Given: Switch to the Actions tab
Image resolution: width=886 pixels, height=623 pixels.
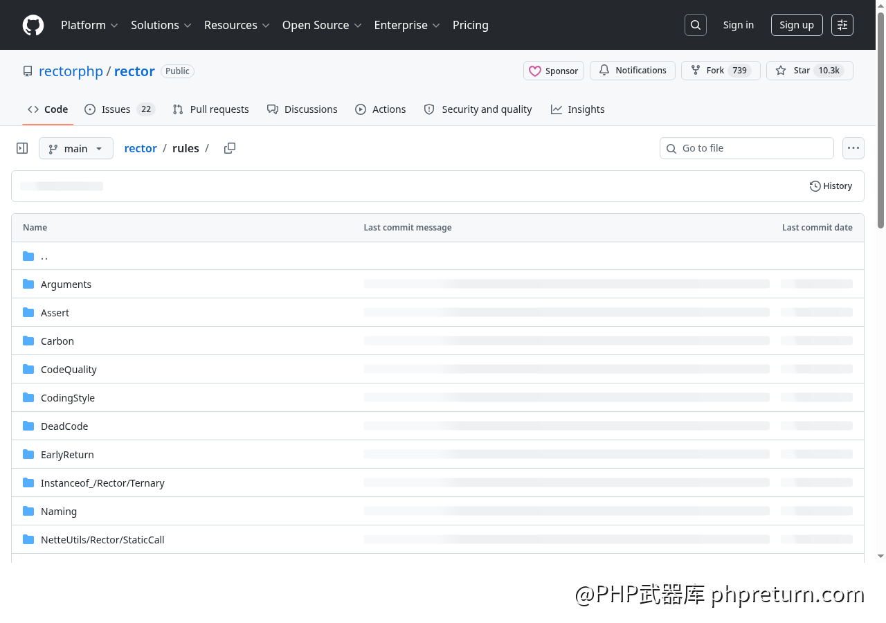Looking at the screenshot, I should click(x=381, y=109).
